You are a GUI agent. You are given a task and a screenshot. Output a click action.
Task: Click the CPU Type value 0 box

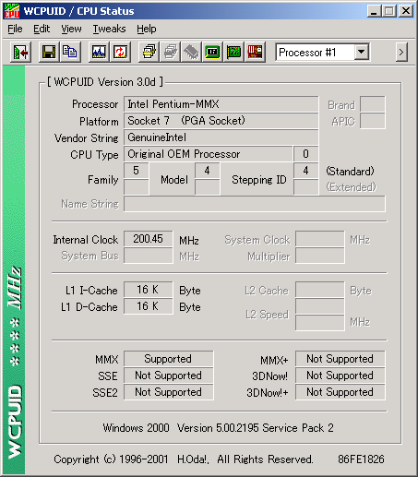[x=305, y=154]
